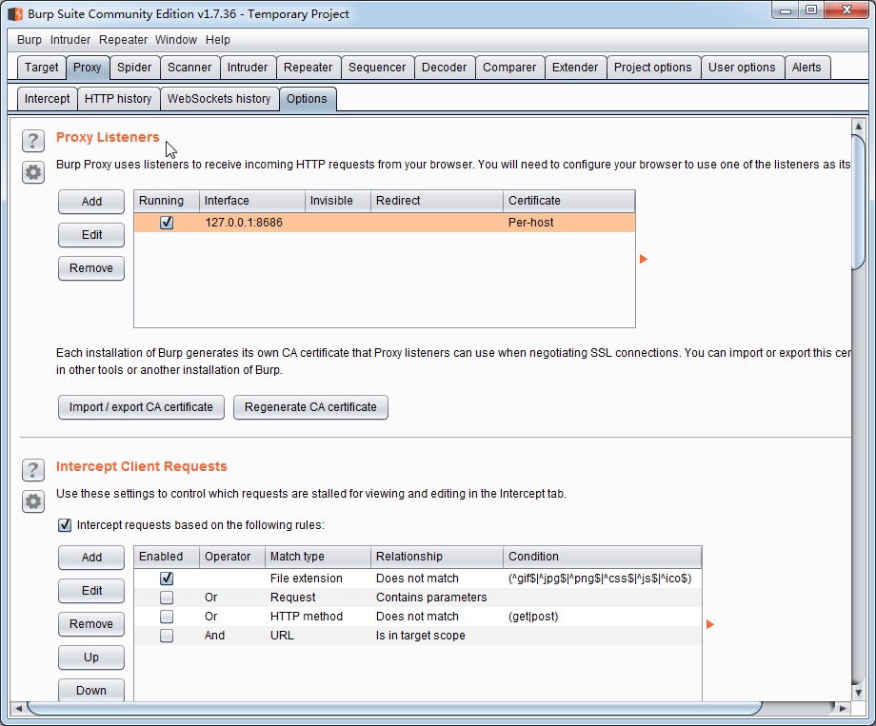Enable the 'URL Is in target scope' rule
The width and height of the screenshot is (876, 726).
coord(167,636)
